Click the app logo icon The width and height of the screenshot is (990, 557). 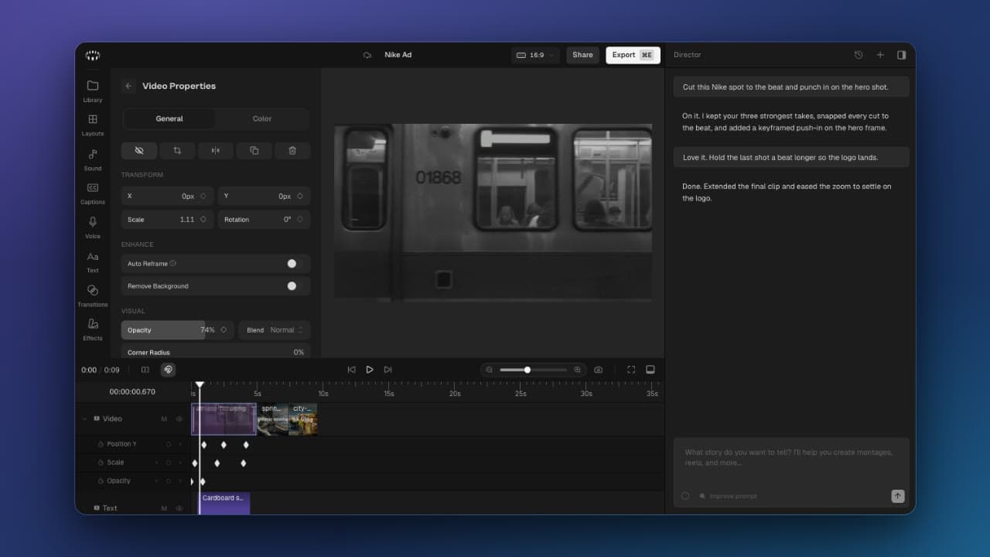coord(93,55)
